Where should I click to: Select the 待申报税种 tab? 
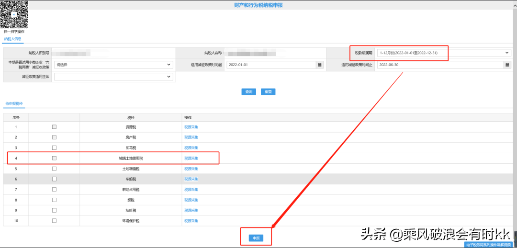14,103
